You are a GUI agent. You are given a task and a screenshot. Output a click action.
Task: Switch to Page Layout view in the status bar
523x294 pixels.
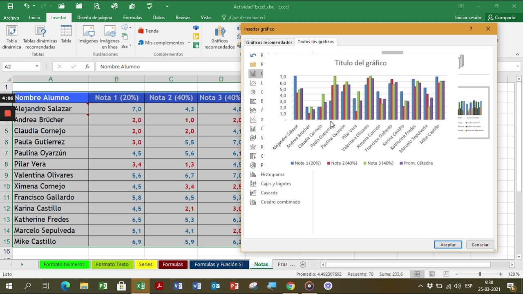tap(432, 274)
